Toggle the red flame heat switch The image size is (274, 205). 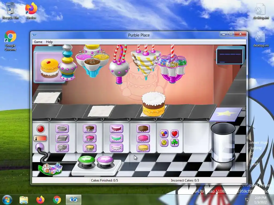coord(40,139)
